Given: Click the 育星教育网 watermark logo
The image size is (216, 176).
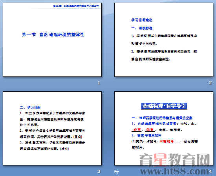Looking at the screenshot, I should [x=175, y=160].
